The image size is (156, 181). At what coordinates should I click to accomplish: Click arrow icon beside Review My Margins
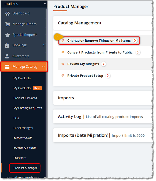click(104, 64)
